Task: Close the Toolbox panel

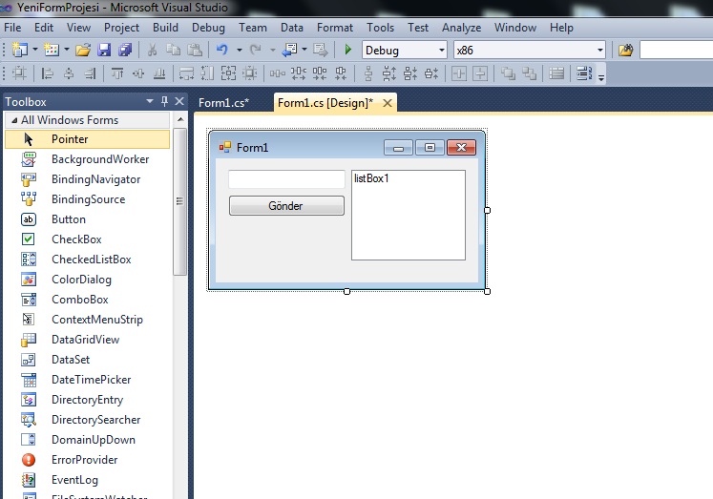Action: click(x=179, y=101)
